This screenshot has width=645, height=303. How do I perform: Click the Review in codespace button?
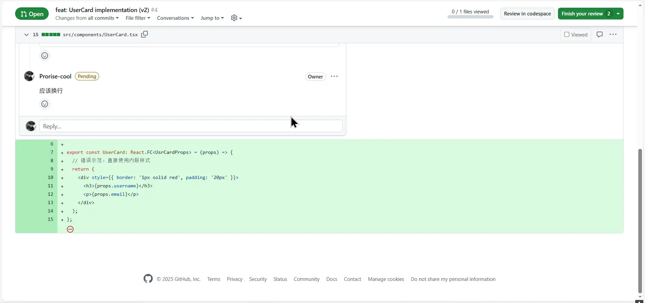[x=527, y=14]
